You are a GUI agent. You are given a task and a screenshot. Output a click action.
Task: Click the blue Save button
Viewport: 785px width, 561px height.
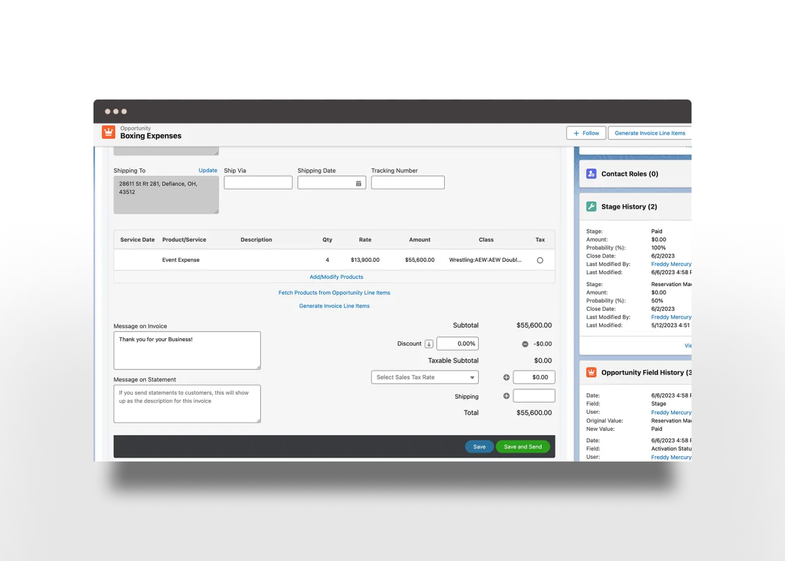point(480,446)
